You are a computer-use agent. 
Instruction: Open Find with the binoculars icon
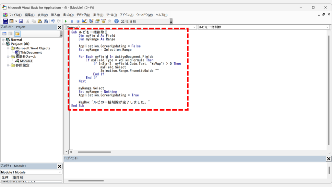(x=46, y=21)
